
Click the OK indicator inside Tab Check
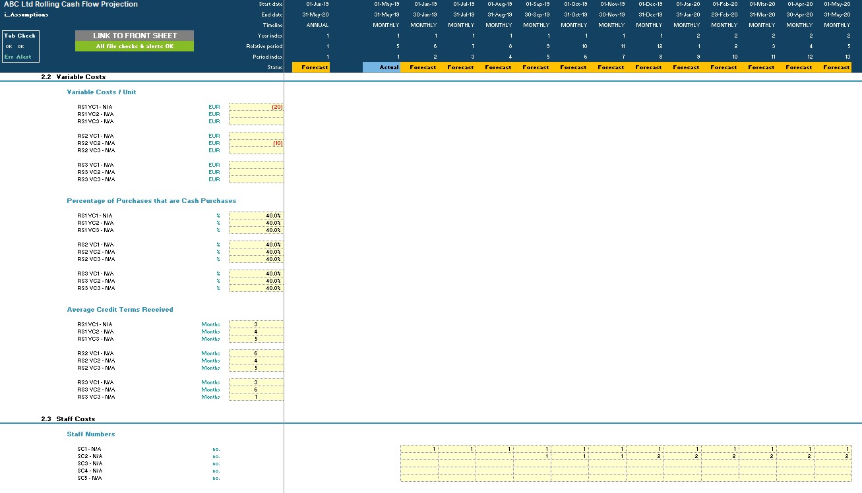click(x=9, y=46)
